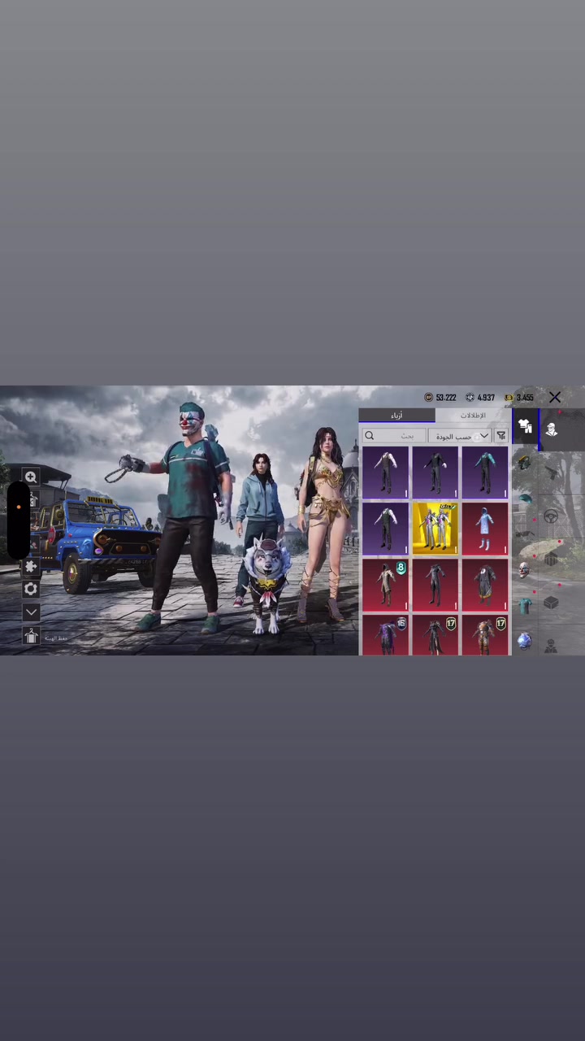Select the dark armor outfit in the third row

point(435,585)
